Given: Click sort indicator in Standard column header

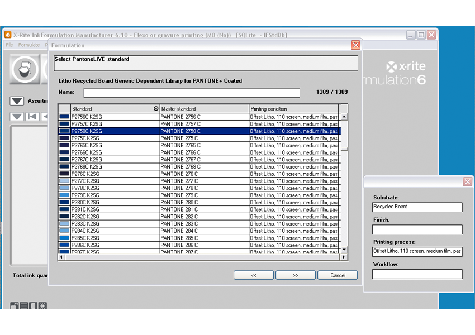Looking at the screenshot, I should (x=156, y=108).
